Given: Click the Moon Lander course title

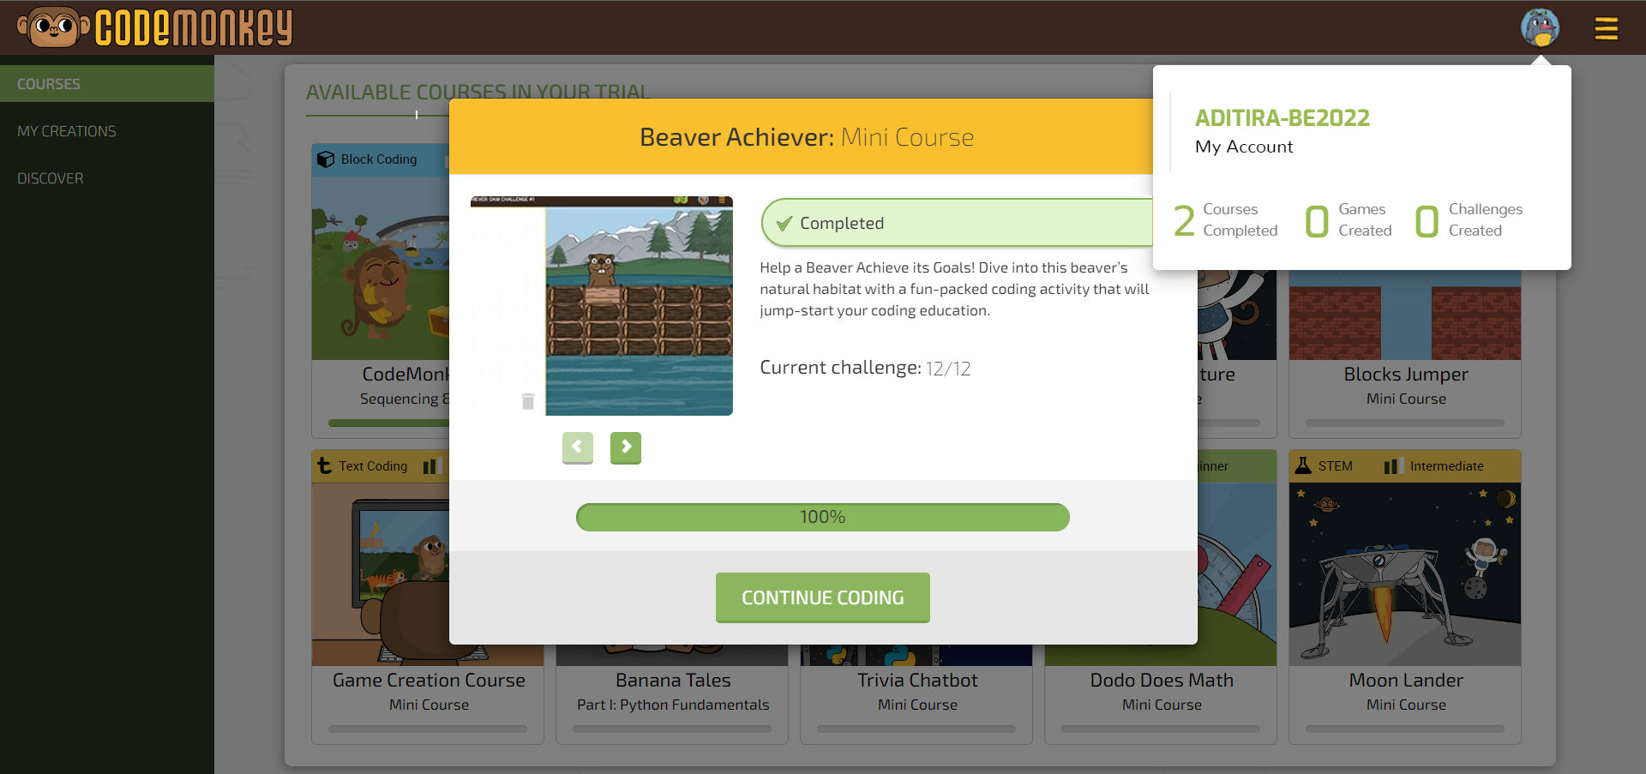Looking at the screenshot, I should (1406, 680).
